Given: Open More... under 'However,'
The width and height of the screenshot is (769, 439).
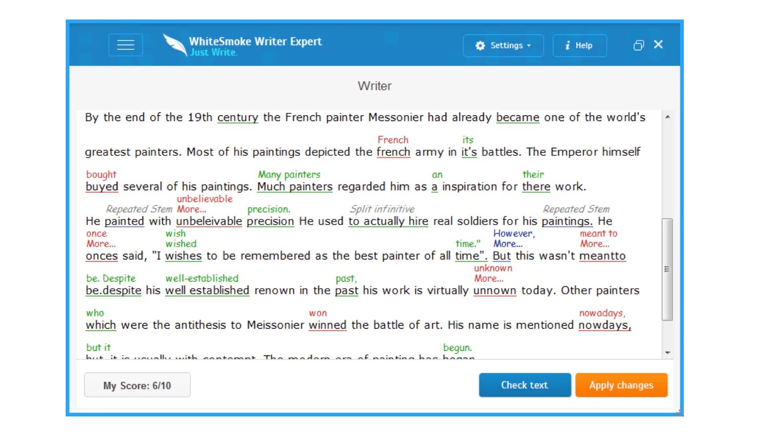Looking at the screenshot, I should coord(508,244).
